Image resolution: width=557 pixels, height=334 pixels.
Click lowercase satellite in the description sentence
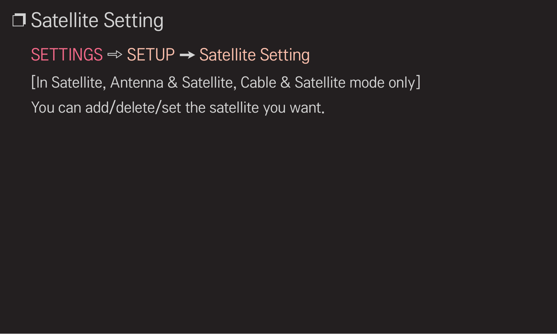point(234,108)
